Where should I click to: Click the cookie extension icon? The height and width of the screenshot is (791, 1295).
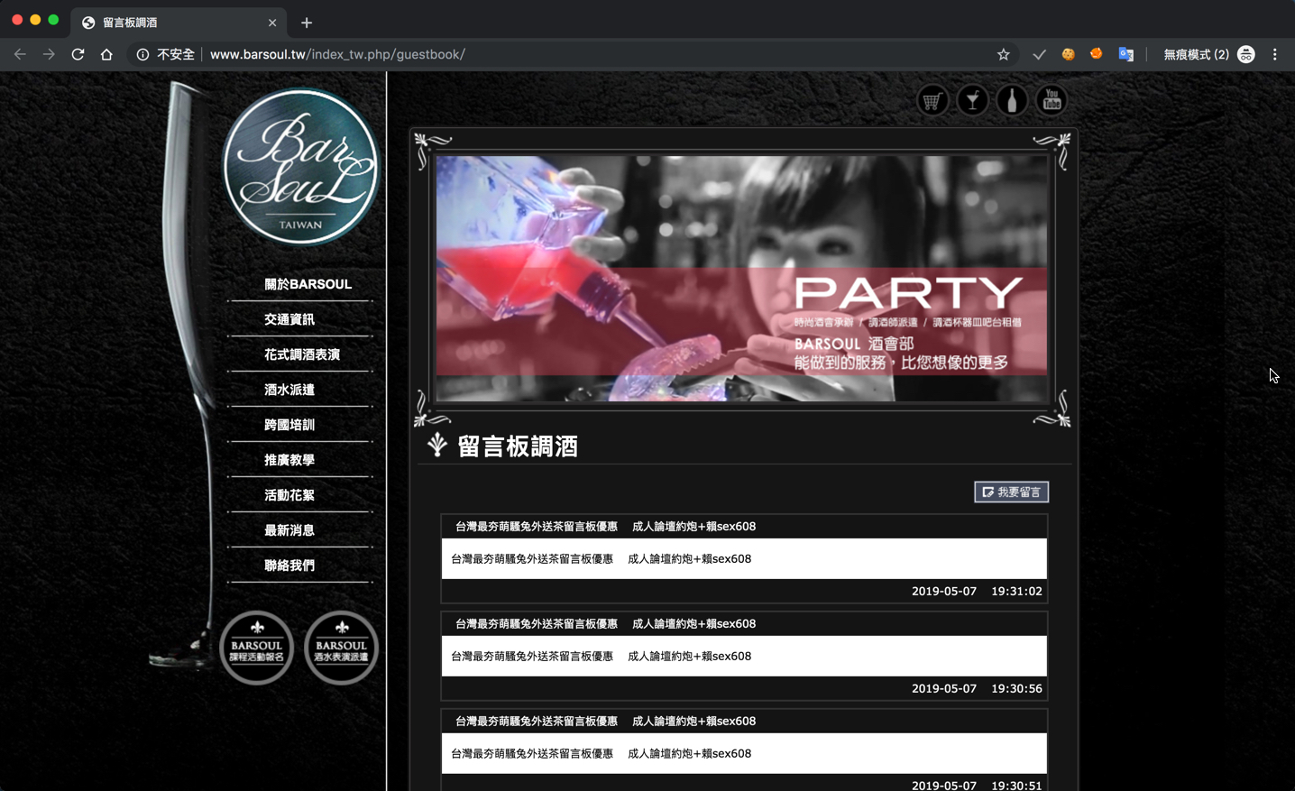(x=1068, y=54)
